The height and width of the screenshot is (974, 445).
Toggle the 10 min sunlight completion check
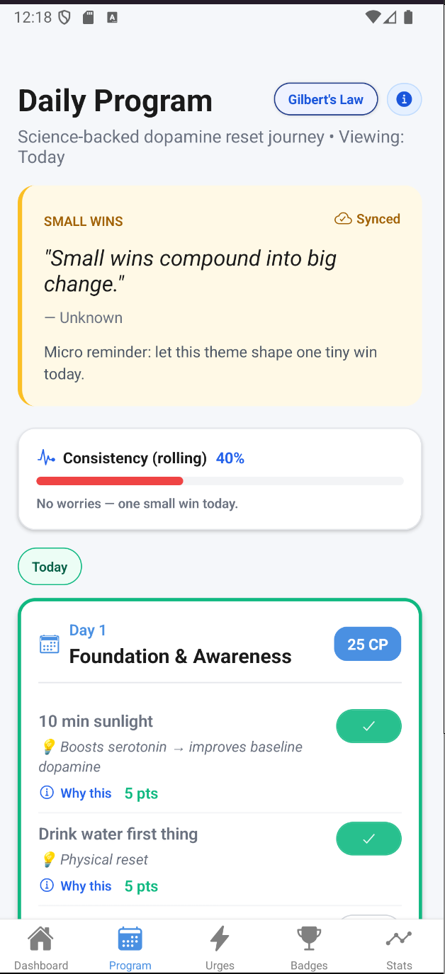(368, 726)
